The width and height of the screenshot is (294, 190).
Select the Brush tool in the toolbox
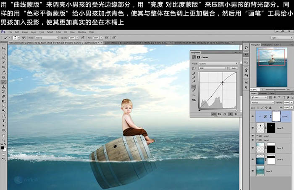(3, 82)
